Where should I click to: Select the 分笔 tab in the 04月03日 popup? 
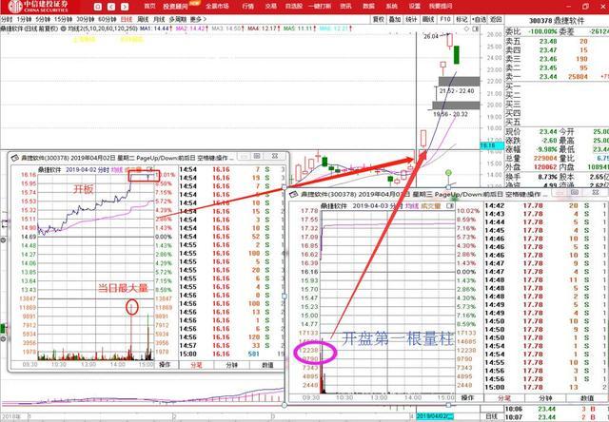point(504,398)
